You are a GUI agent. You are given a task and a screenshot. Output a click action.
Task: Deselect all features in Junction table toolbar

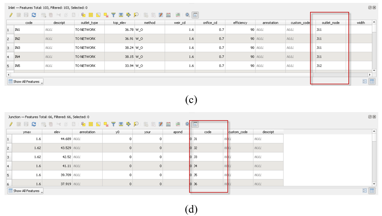click(106, 124)
